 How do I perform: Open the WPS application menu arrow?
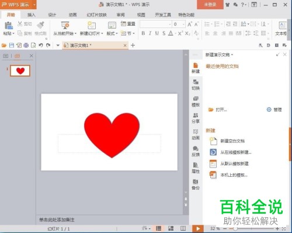tap(34, 5)
